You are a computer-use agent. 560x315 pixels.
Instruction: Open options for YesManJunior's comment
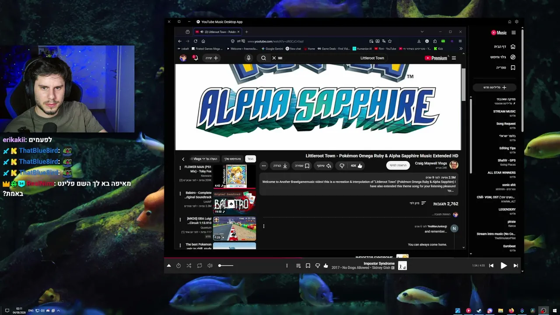[x=264, y=226]
